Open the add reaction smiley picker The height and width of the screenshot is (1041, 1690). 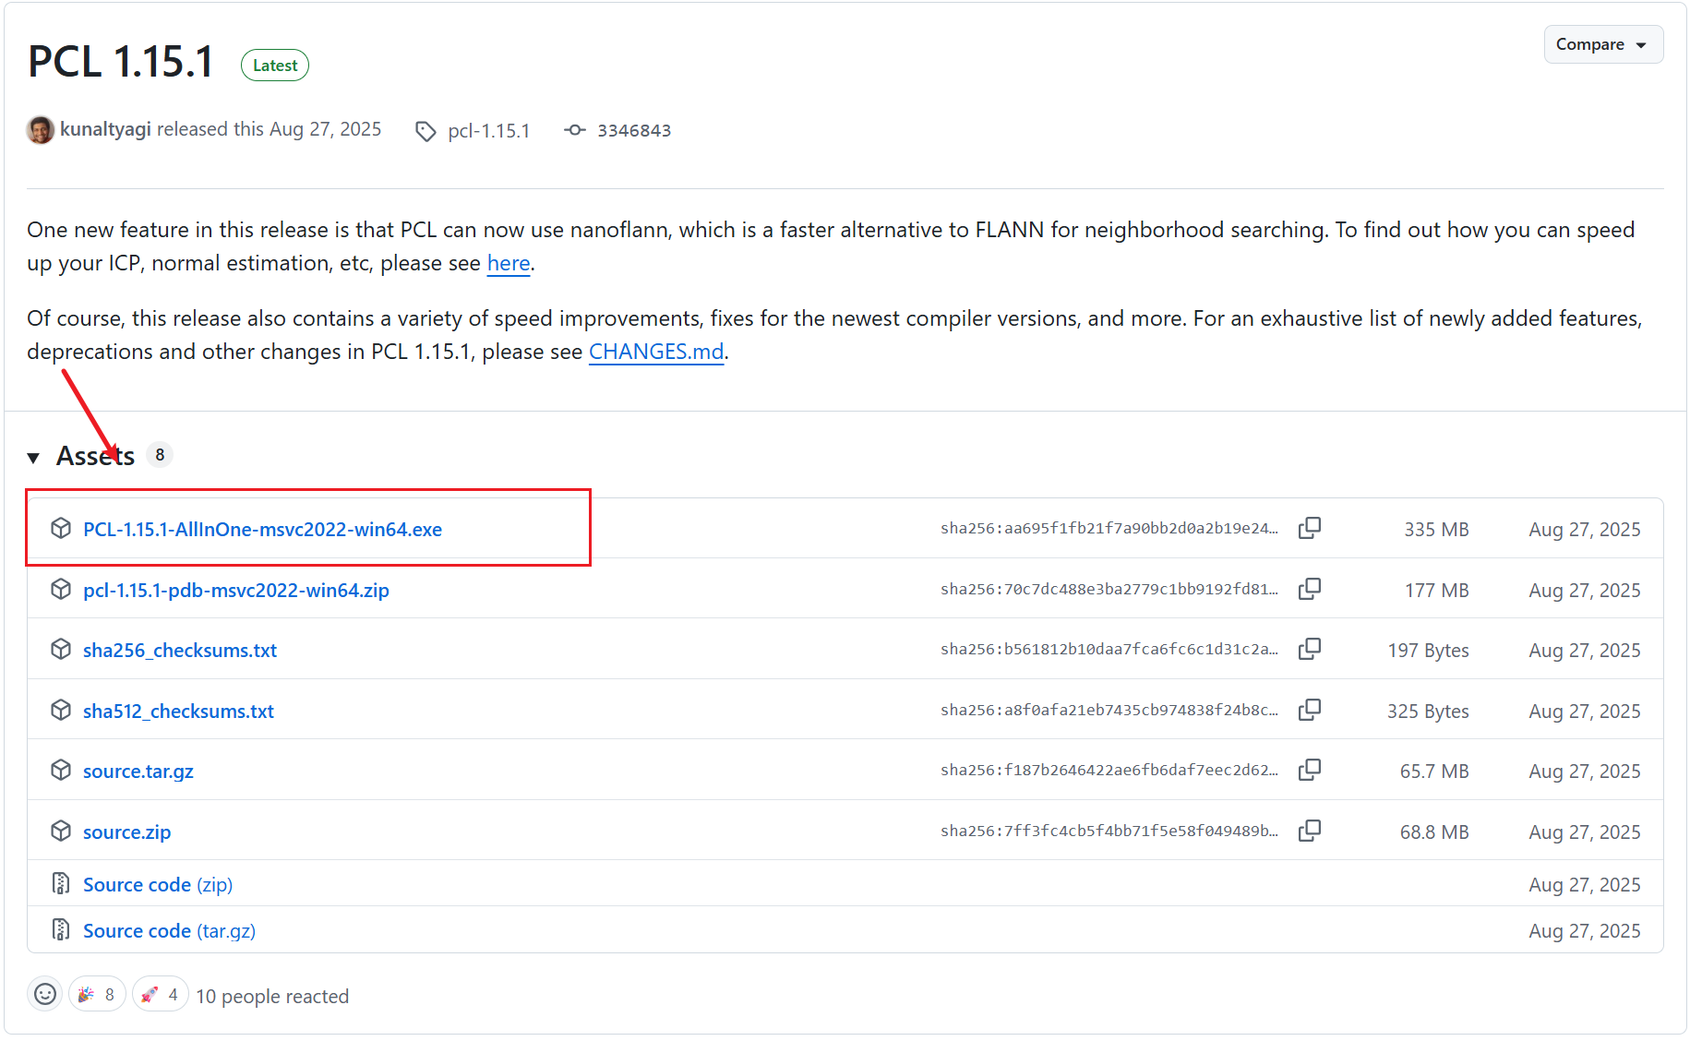(x=45, y=994)
